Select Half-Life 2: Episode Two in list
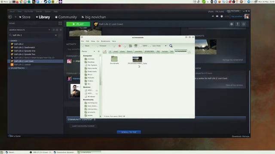275x154 pixels. [x=24, y=54]
